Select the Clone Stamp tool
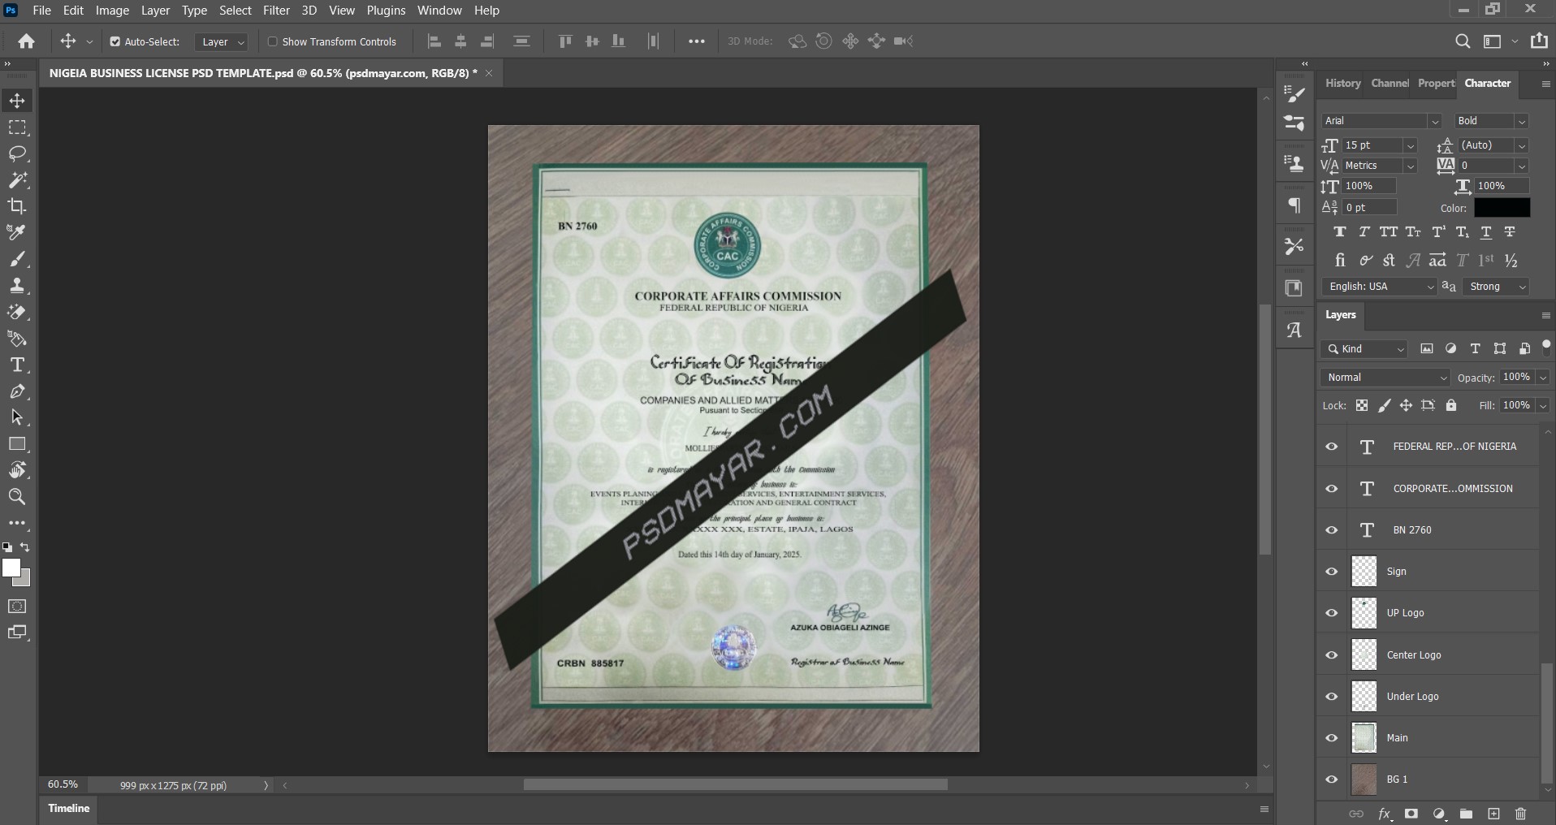Screen dimensions: 1556x825 click(x=17, y=286)
